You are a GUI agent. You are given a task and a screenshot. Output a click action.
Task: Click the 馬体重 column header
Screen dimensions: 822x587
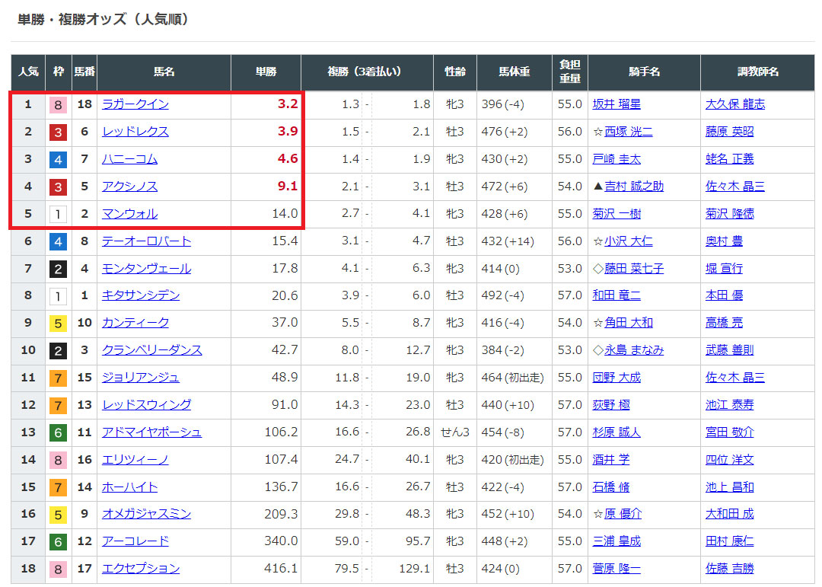coord(515,72)
